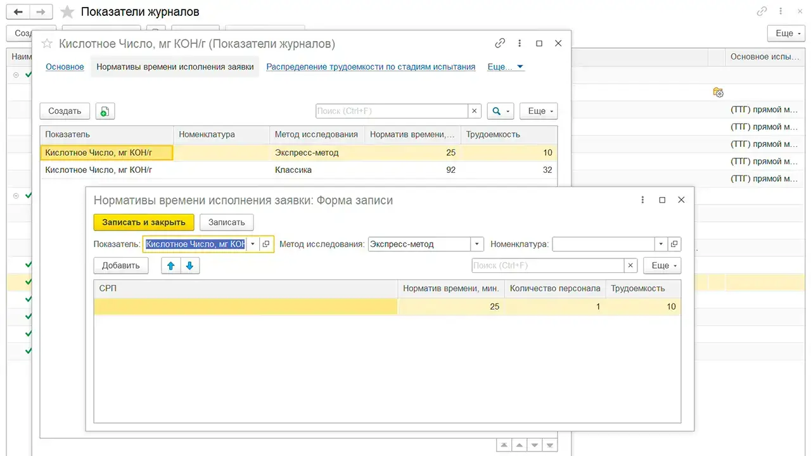Move row down with blue arrow

click(x=190, y=265)
